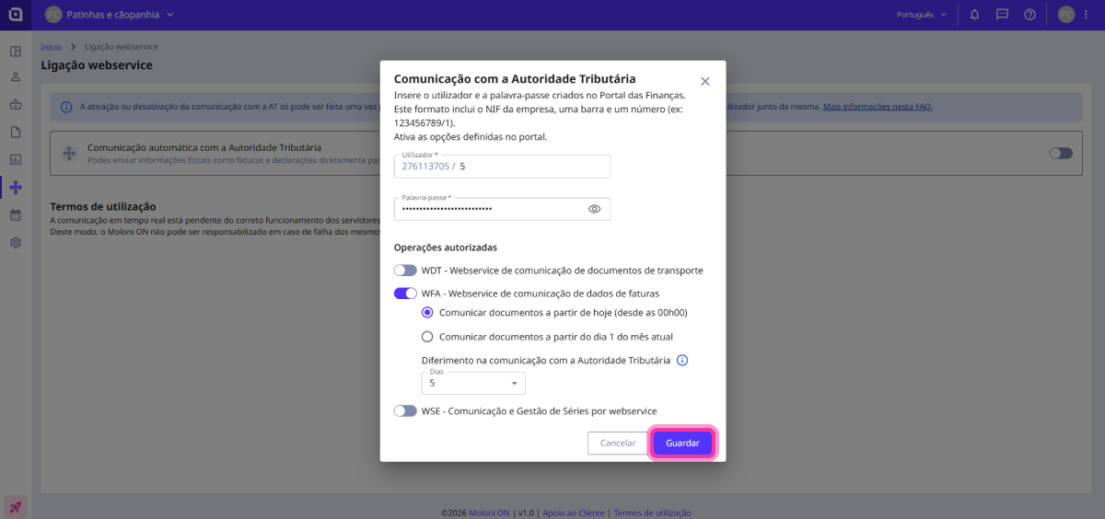This screenshot has height=519, width=1105.
Task: Open the dashboard icon in sidebar
Action: coord(16,51)
